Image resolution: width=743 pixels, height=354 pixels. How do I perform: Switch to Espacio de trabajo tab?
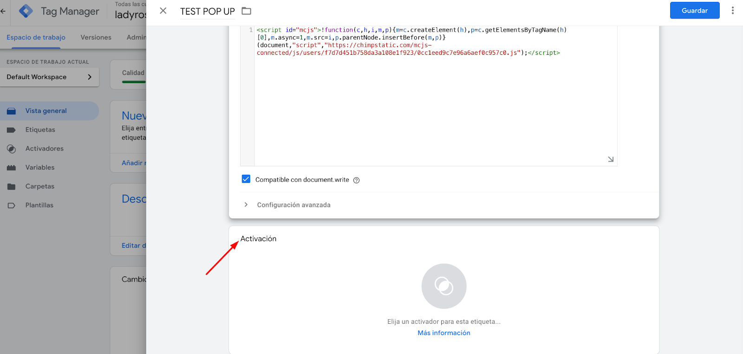[36, 37]
